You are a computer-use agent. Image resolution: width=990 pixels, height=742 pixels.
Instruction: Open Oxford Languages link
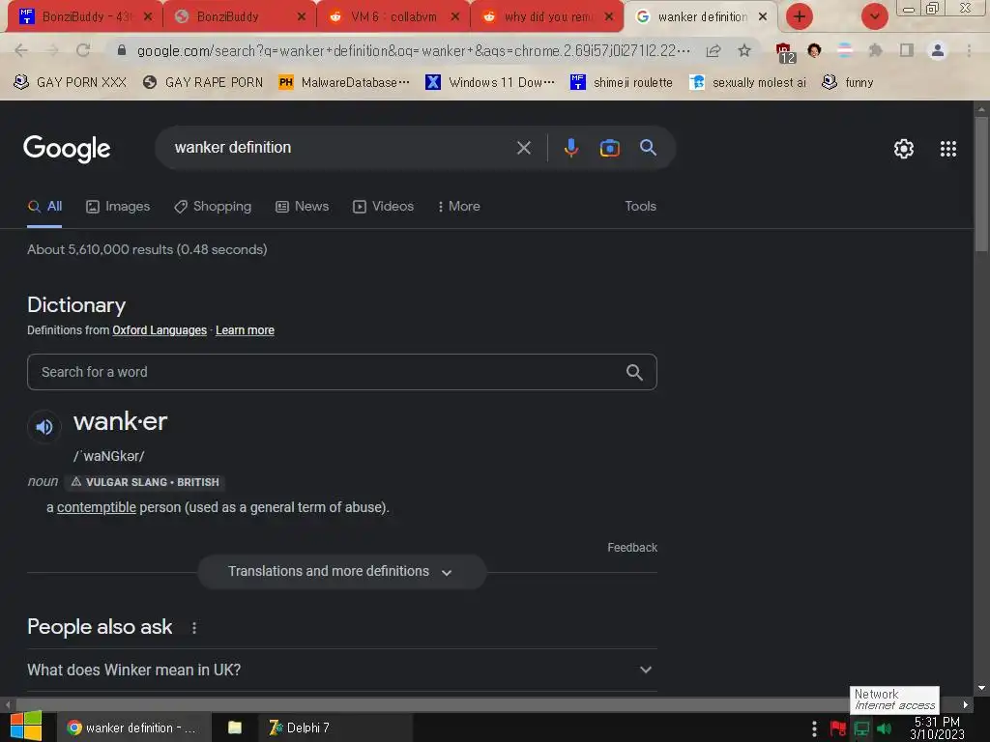[160, 330]
